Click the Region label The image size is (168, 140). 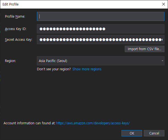pos(10,61)
